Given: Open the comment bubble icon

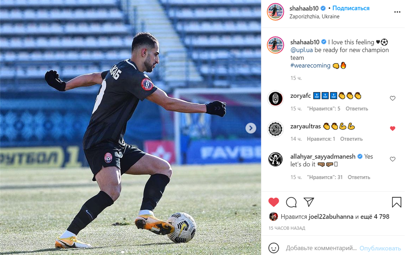Looking at the screenshot, I should coord(291,202).
